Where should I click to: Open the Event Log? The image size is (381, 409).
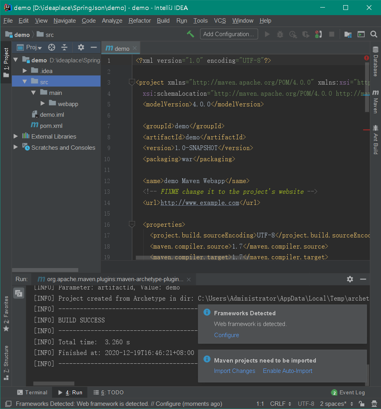point(348,392)
